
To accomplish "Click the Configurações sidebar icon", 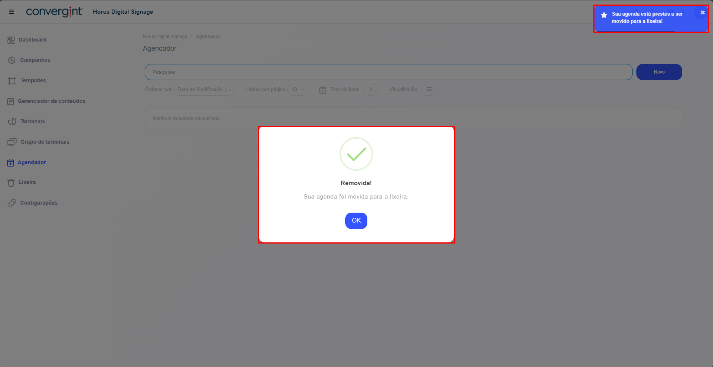I will [x=12, y=203].
